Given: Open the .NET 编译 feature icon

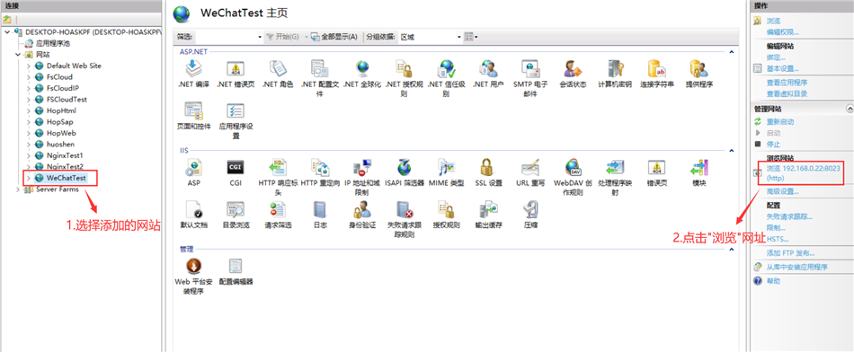Looking at the screenshot, I should (194, 69).
